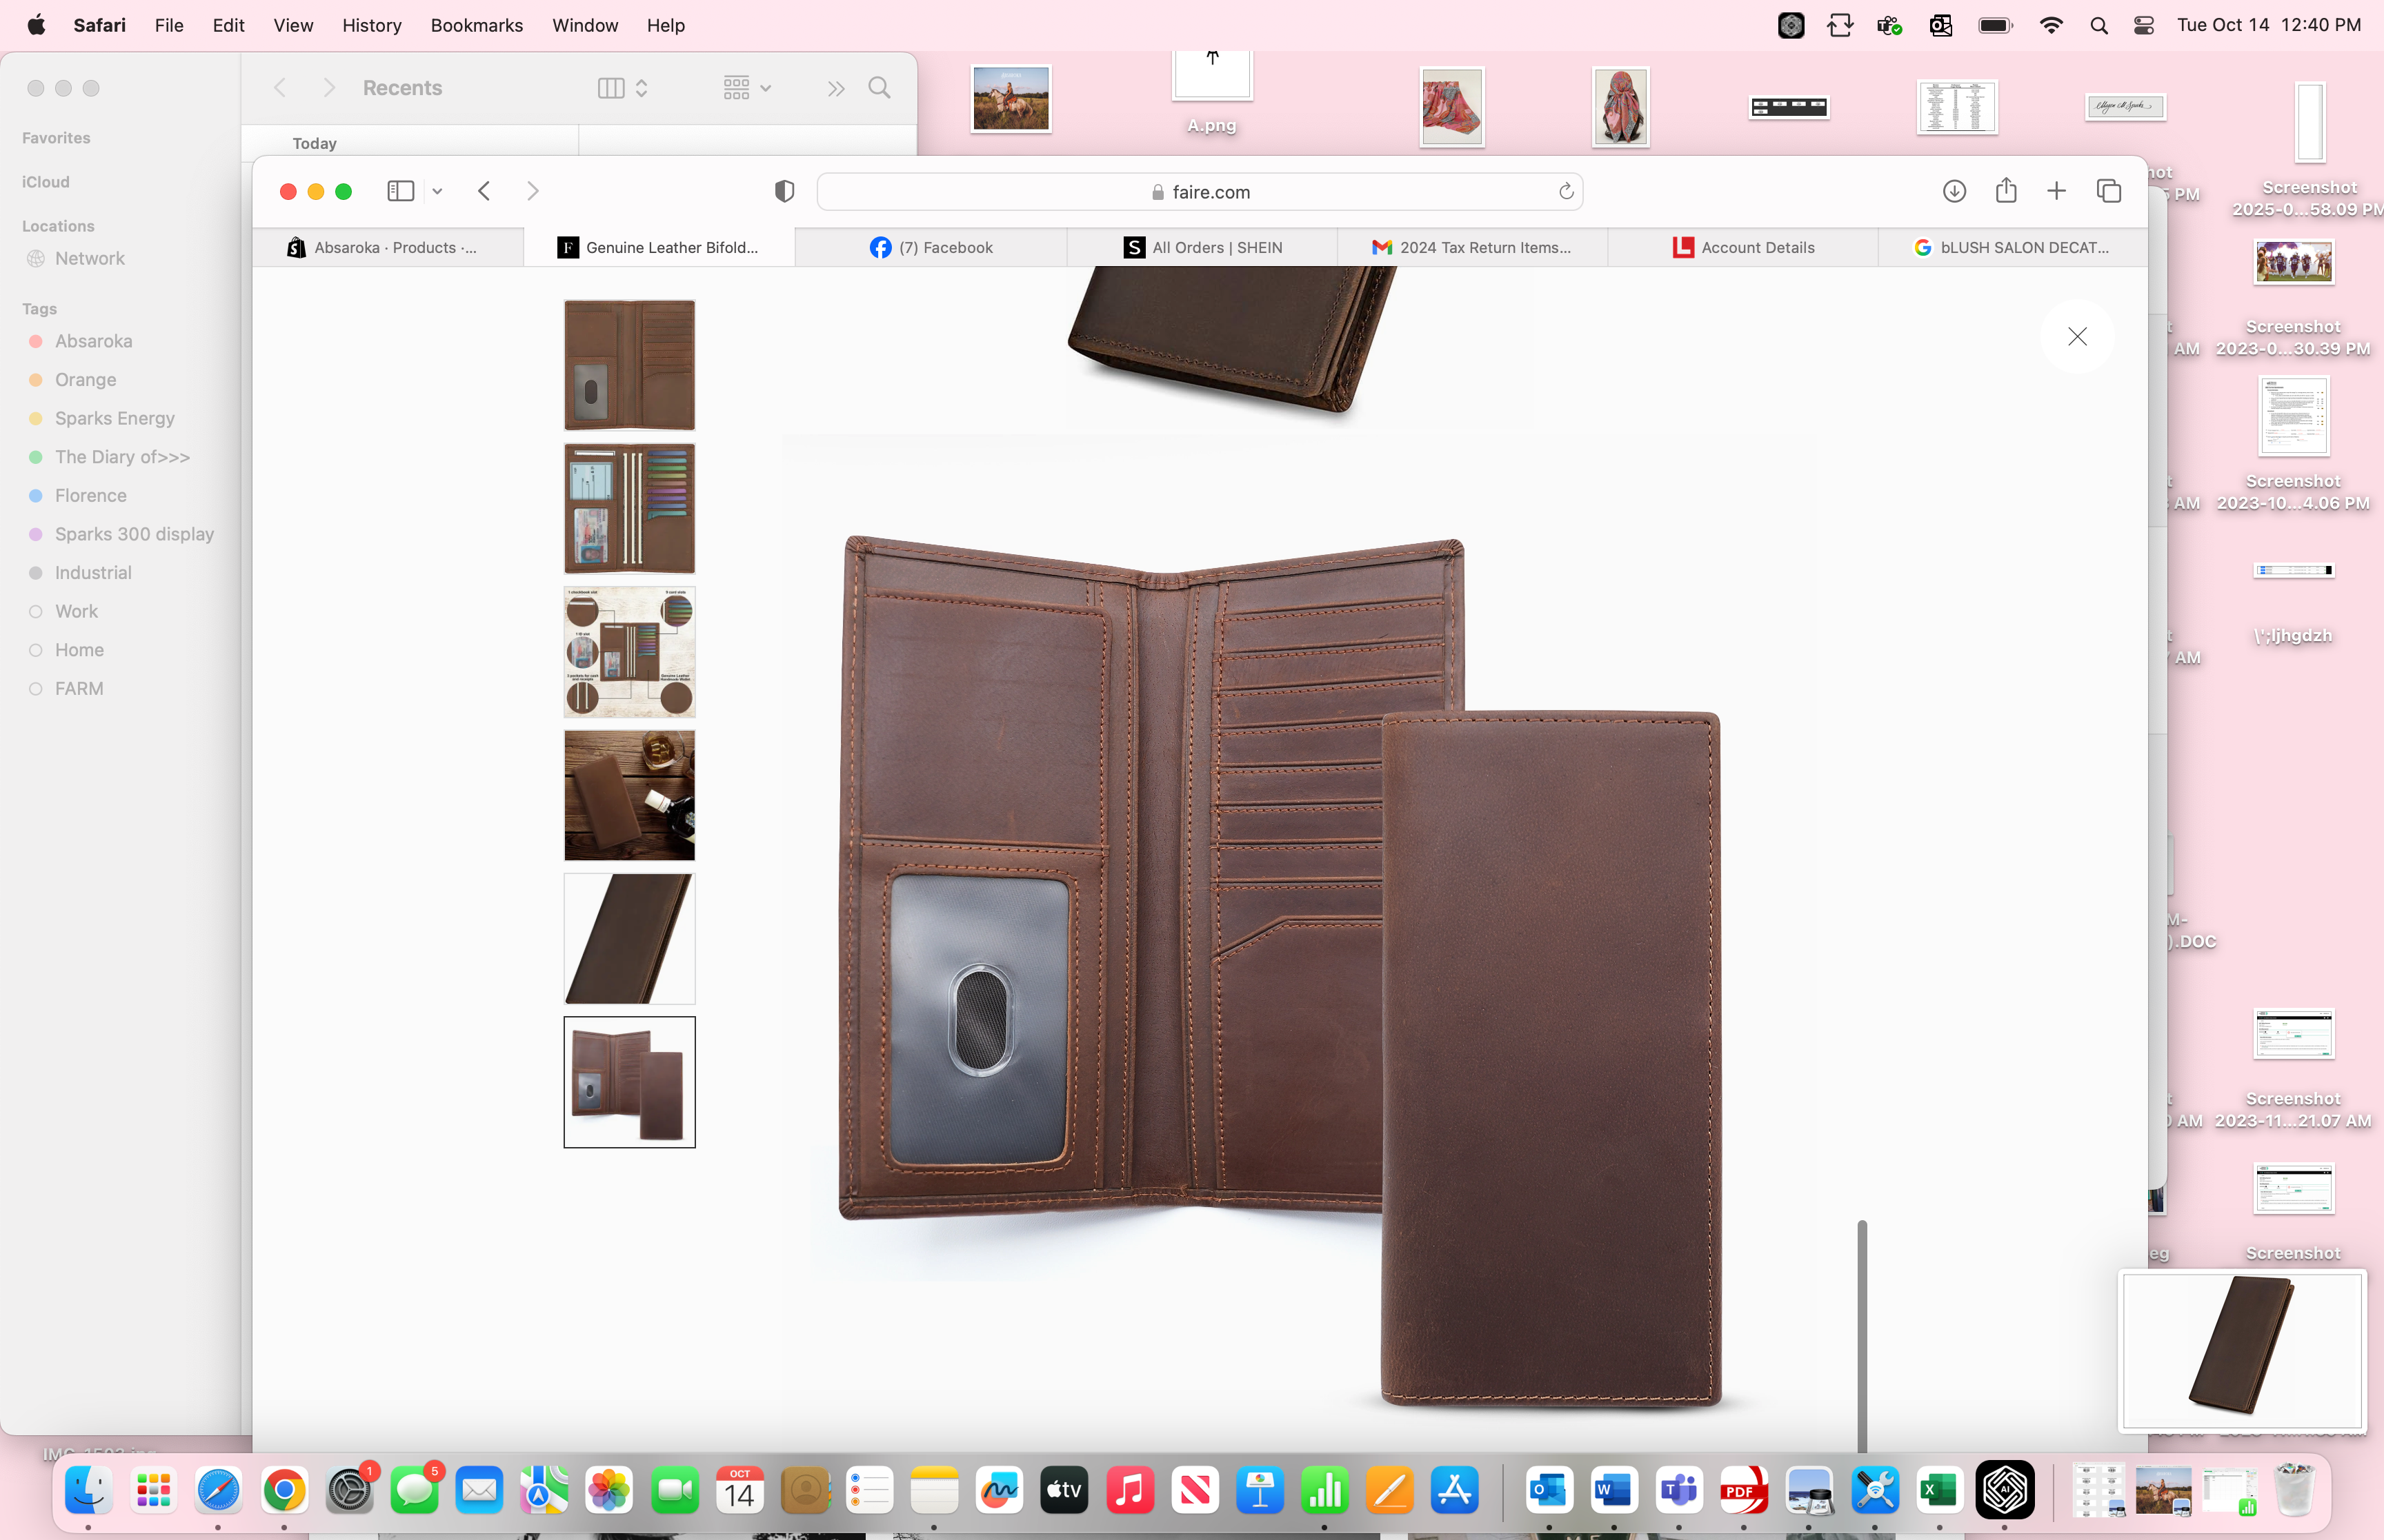Expand Finder's group-by dropdown
Screen dimensions: 2384x1540
(747, 88)
